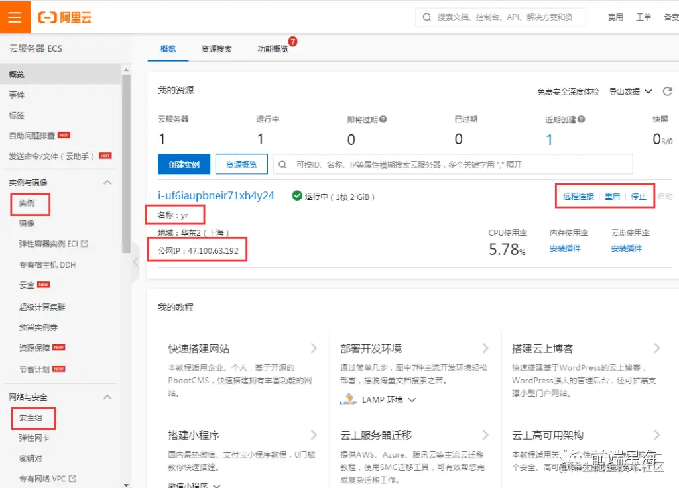Viewport: 679px width, 488px height.
Task: Open external link icon next to 专有网络 VPC
Action: click(x=72, y=479)
